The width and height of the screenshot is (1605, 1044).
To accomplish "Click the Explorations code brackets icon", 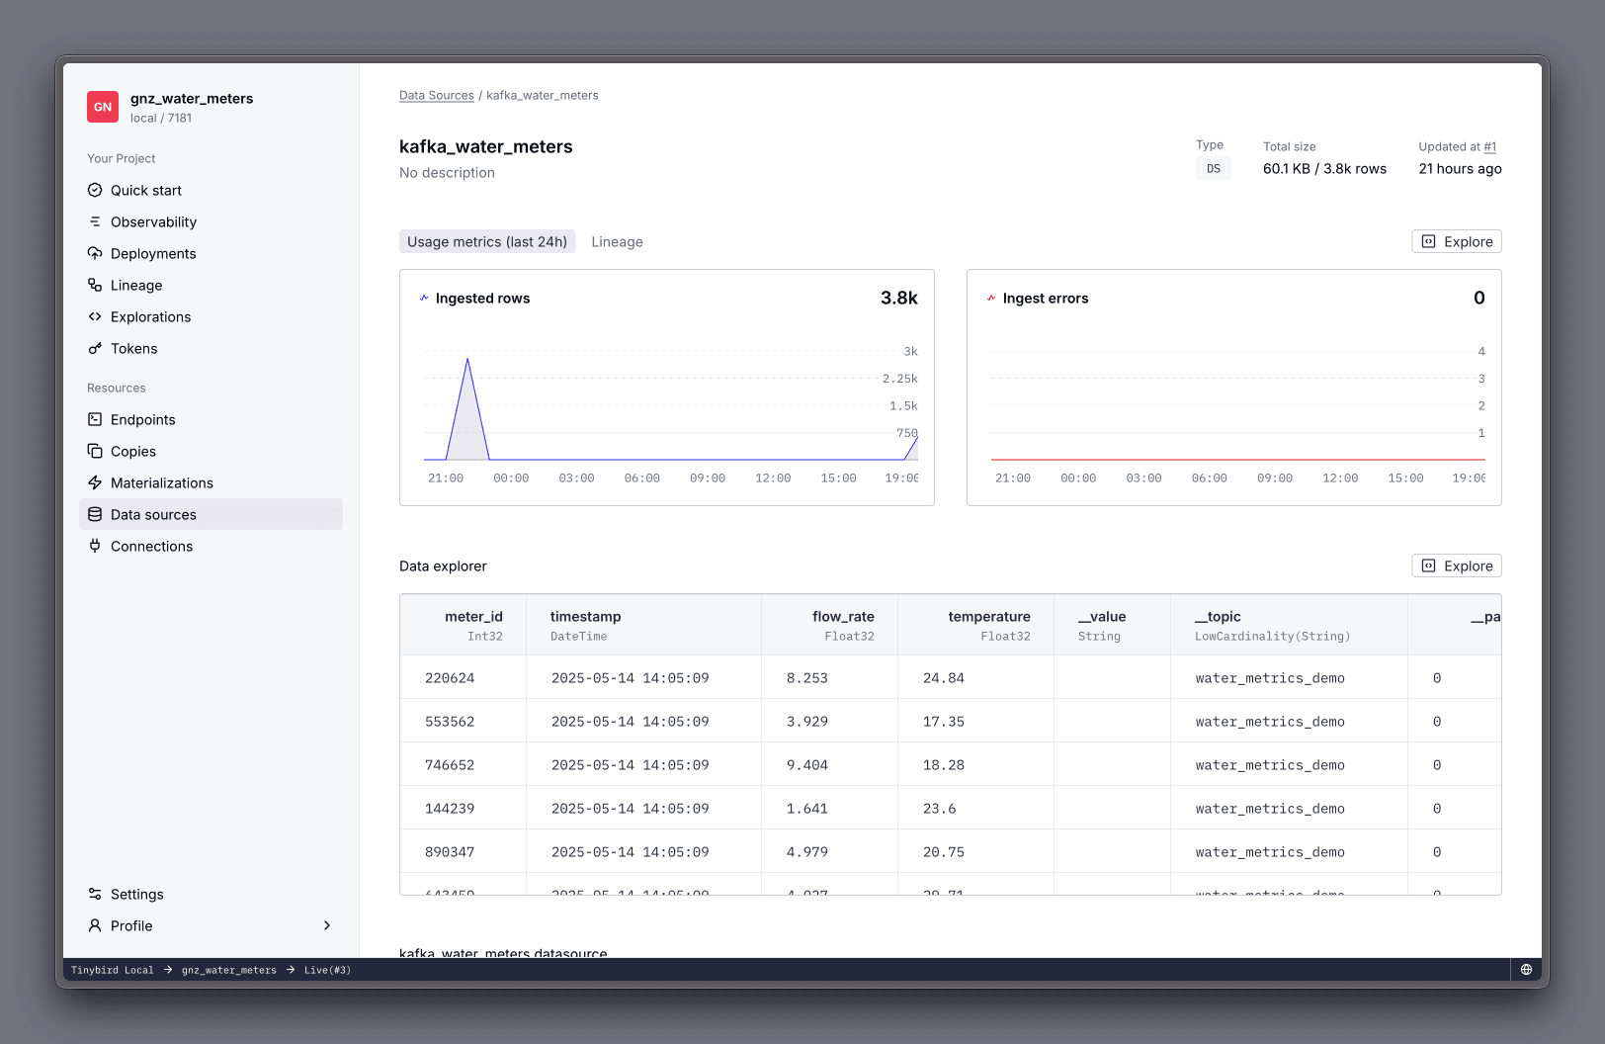I will [95, 316].
